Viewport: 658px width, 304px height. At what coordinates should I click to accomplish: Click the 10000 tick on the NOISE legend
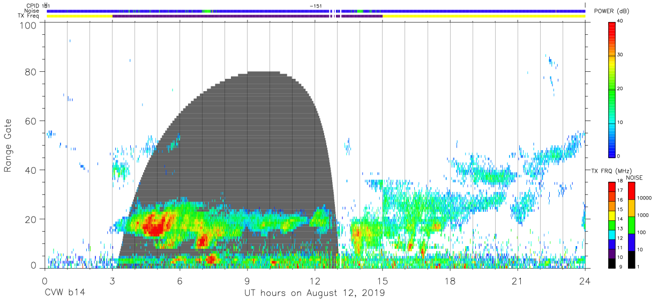click(x=644, y=198)
